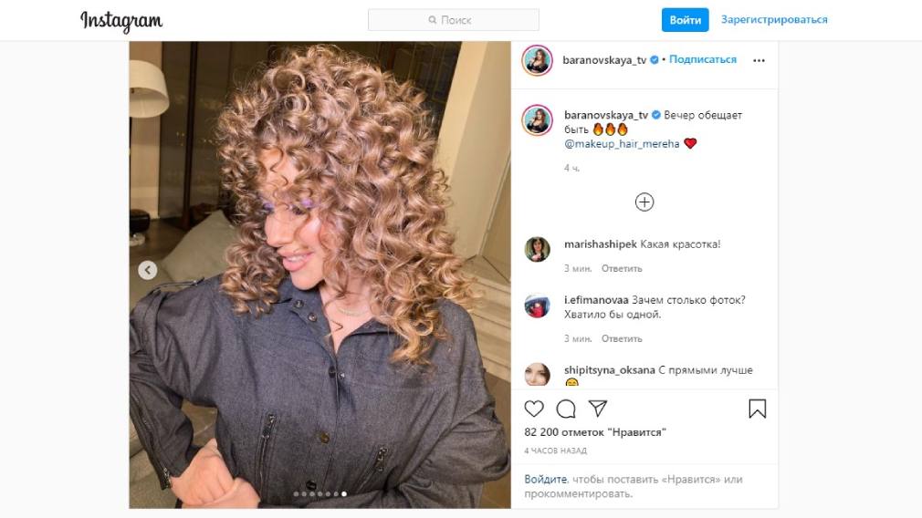
Task: Open @makeup_hair_mereha mention link
Action: (622, 144)
